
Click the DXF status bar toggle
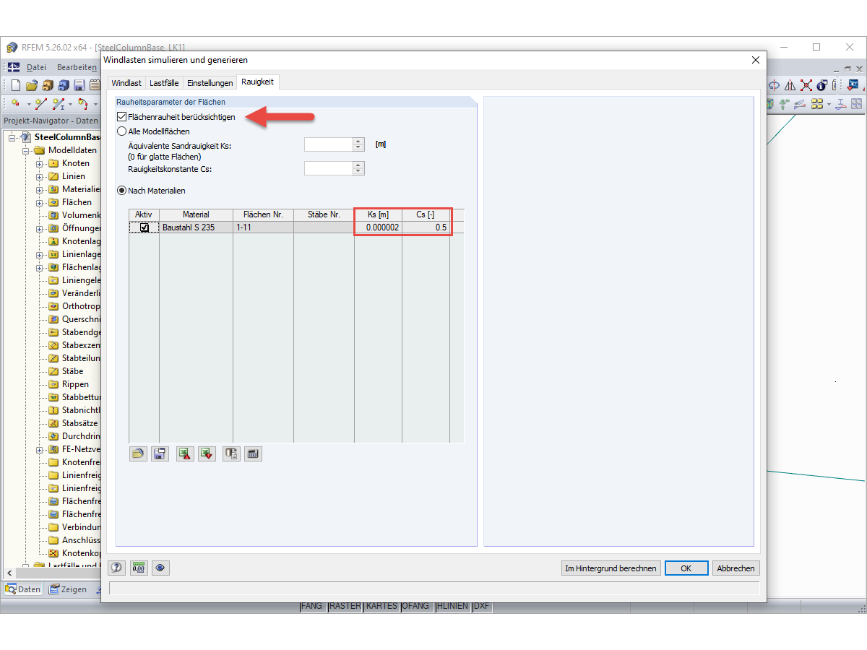tap(482, 606)
